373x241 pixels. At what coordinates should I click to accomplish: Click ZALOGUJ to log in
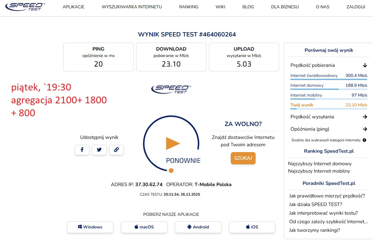[x=355, y=7]
